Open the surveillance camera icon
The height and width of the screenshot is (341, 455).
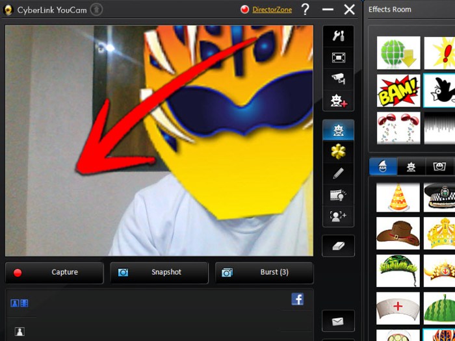point(338,79)
